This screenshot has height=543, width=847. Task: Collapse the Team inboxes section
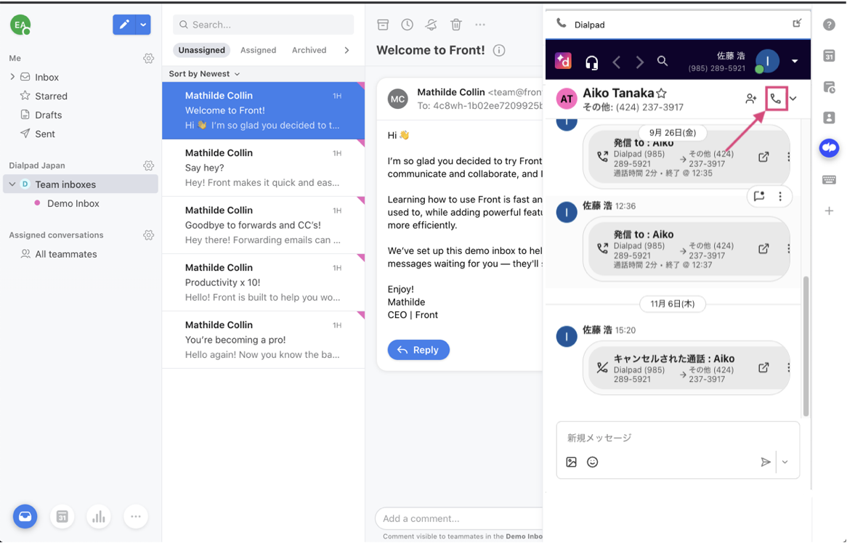[12, 184]
